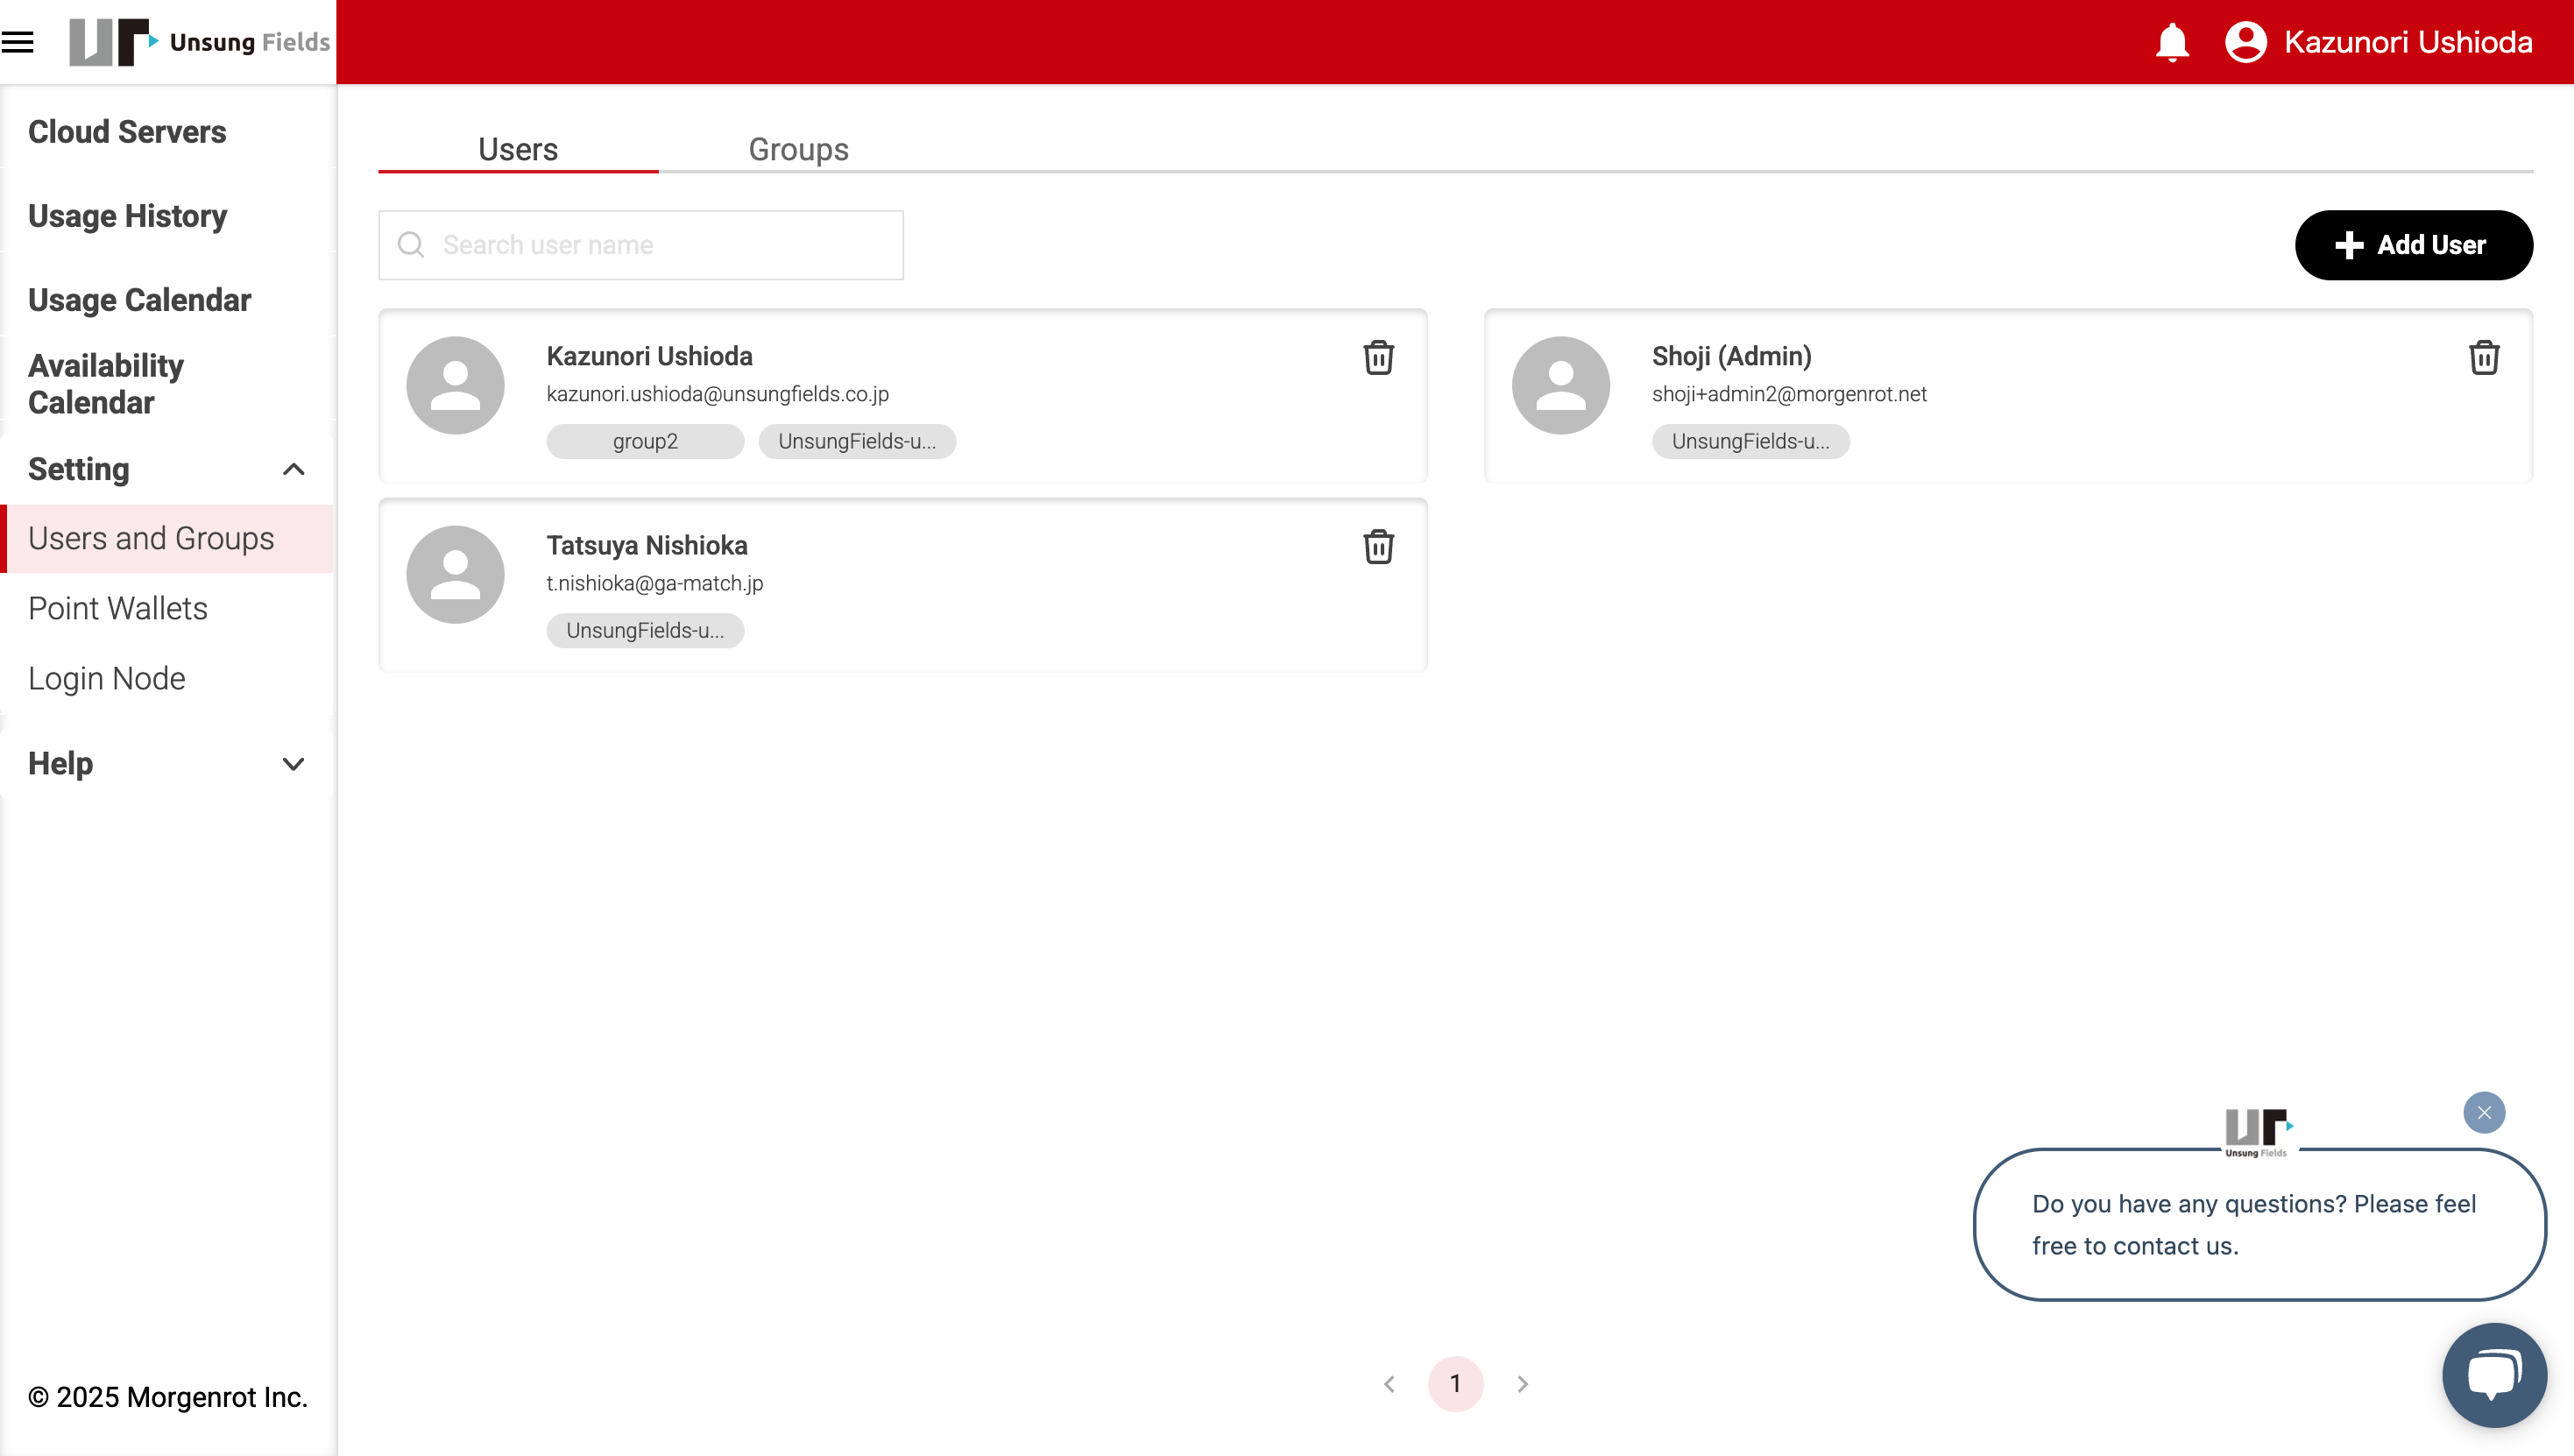Delete user Kazunori Ushioda with trash icon
This screenshot has width=2574, height=1456.
pyautogui.click(x=1378, y=357)
